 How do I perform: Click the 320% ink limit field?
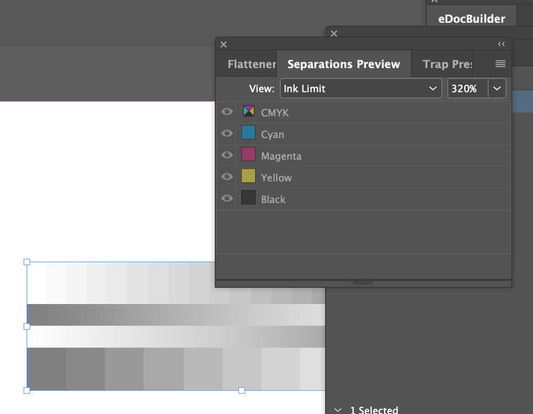pos(468,89)
